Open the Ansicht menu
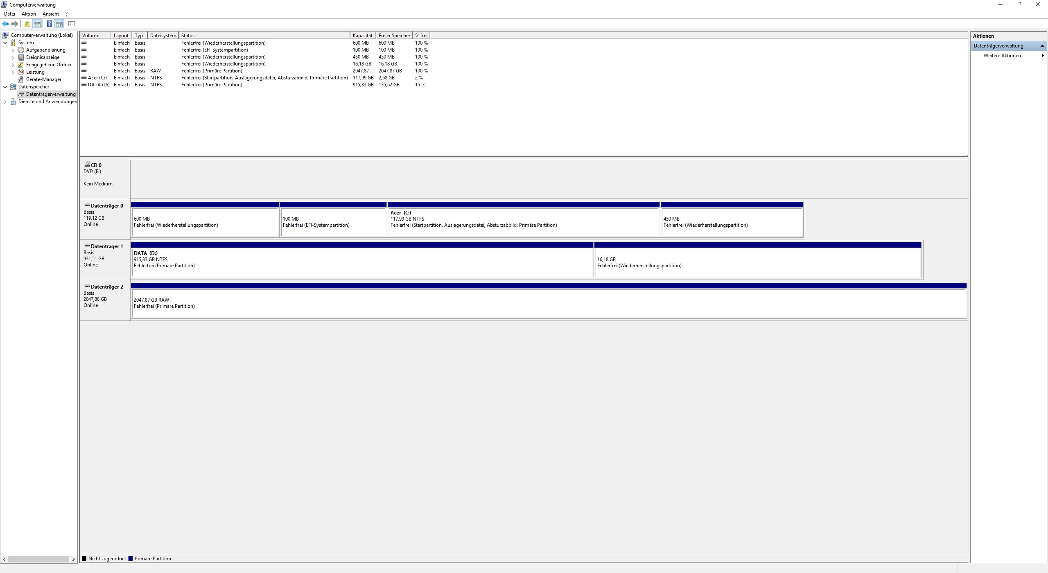The image size is (1048, 573). tap(51, 14)
